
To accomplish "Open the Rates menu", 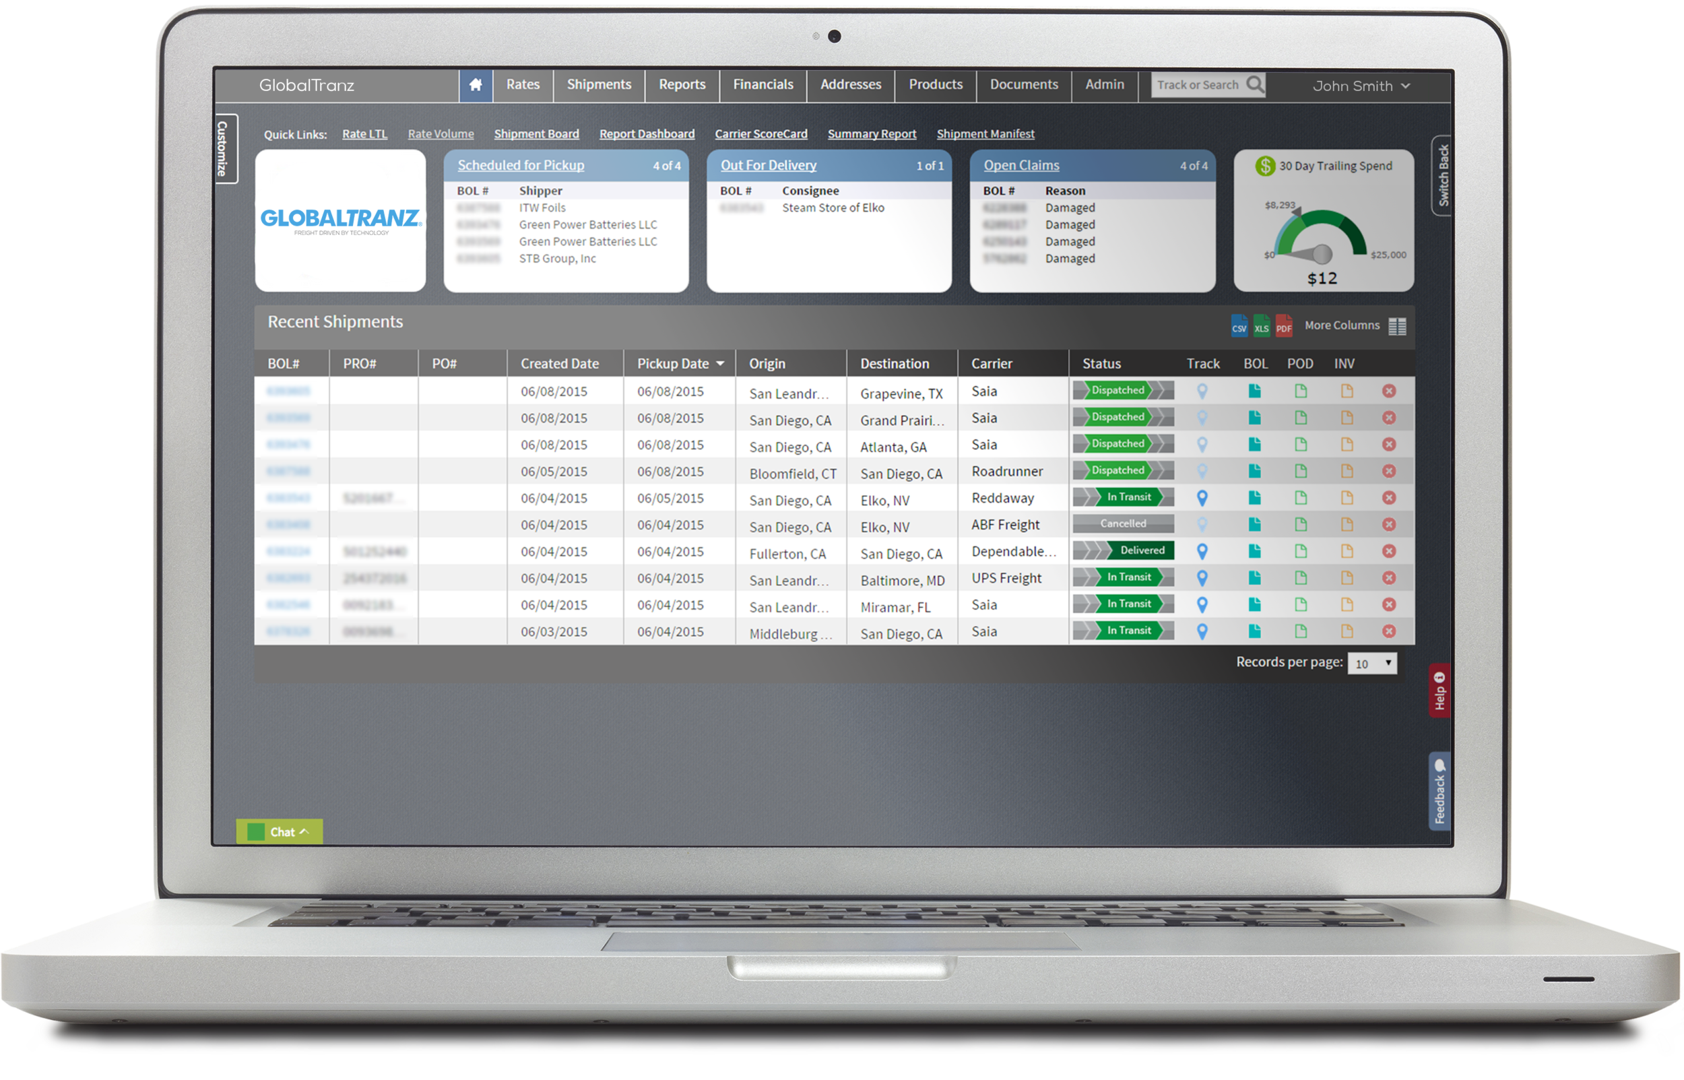I will click(523, 85).
